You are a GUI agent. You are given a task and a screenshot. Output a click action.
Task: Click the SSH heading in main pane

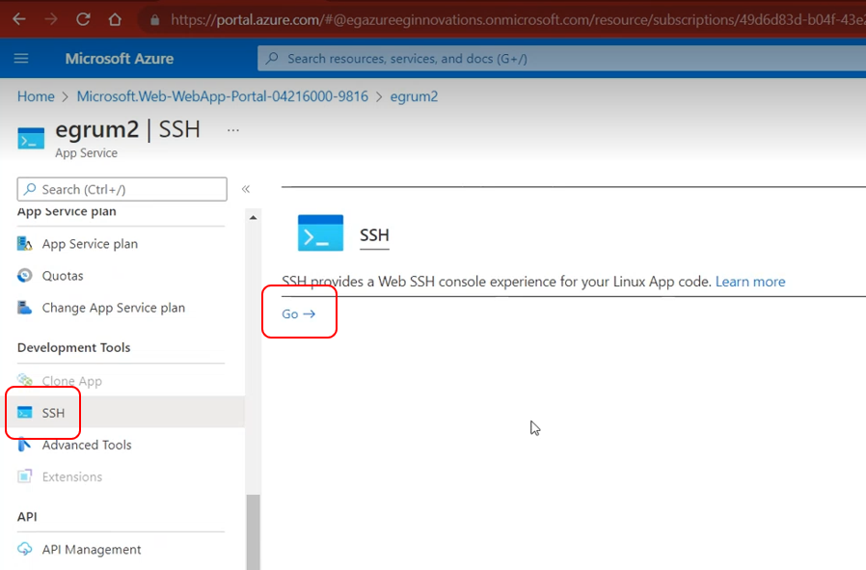(x=374, y=235)
